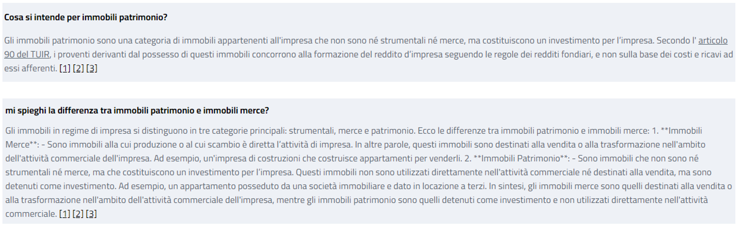This screenshot has height=227, width=737.
Task: Click the heading "mi spieghi la differenza tra immobili..."
Action: pos(137,111)
